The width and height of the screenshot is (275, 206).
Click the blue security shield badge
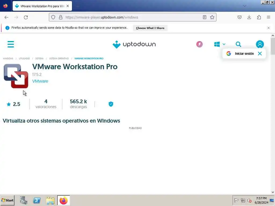pos(111,104)
